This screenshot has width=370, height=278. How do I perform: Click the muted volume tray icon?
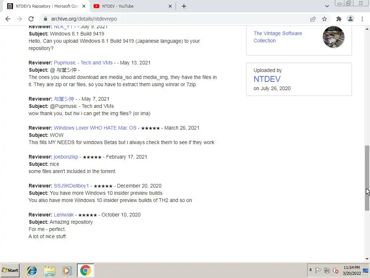pyautogui.click(x=335, y=270)
